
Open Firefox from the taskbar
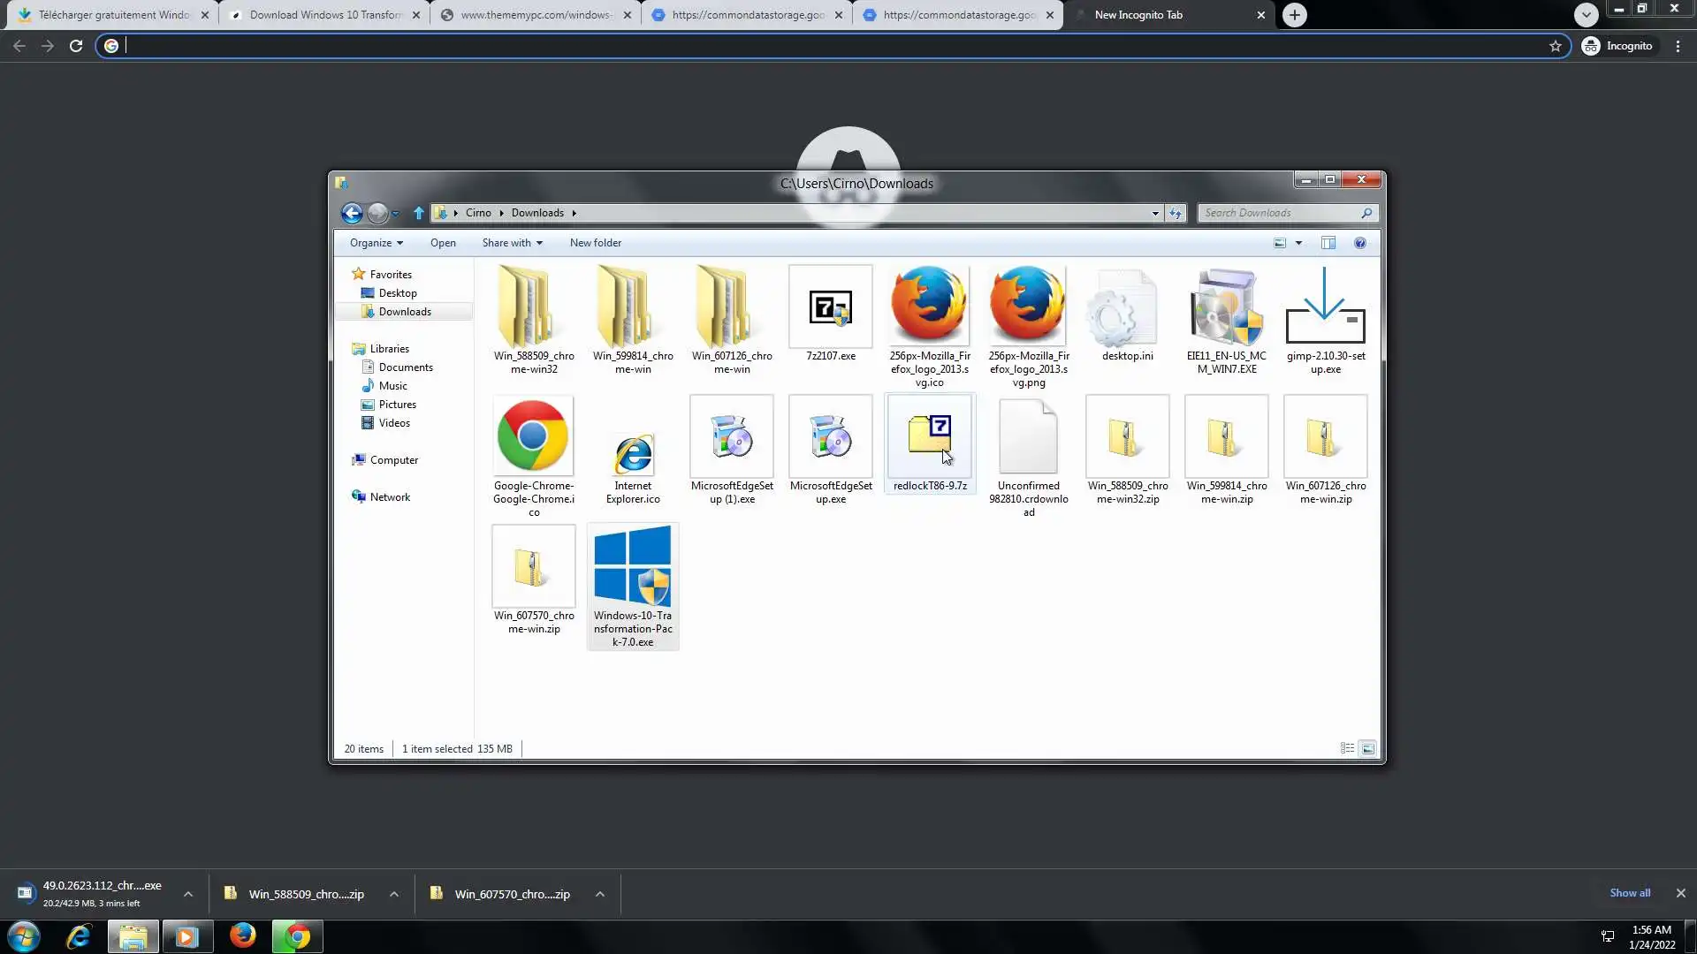(242, 936)
